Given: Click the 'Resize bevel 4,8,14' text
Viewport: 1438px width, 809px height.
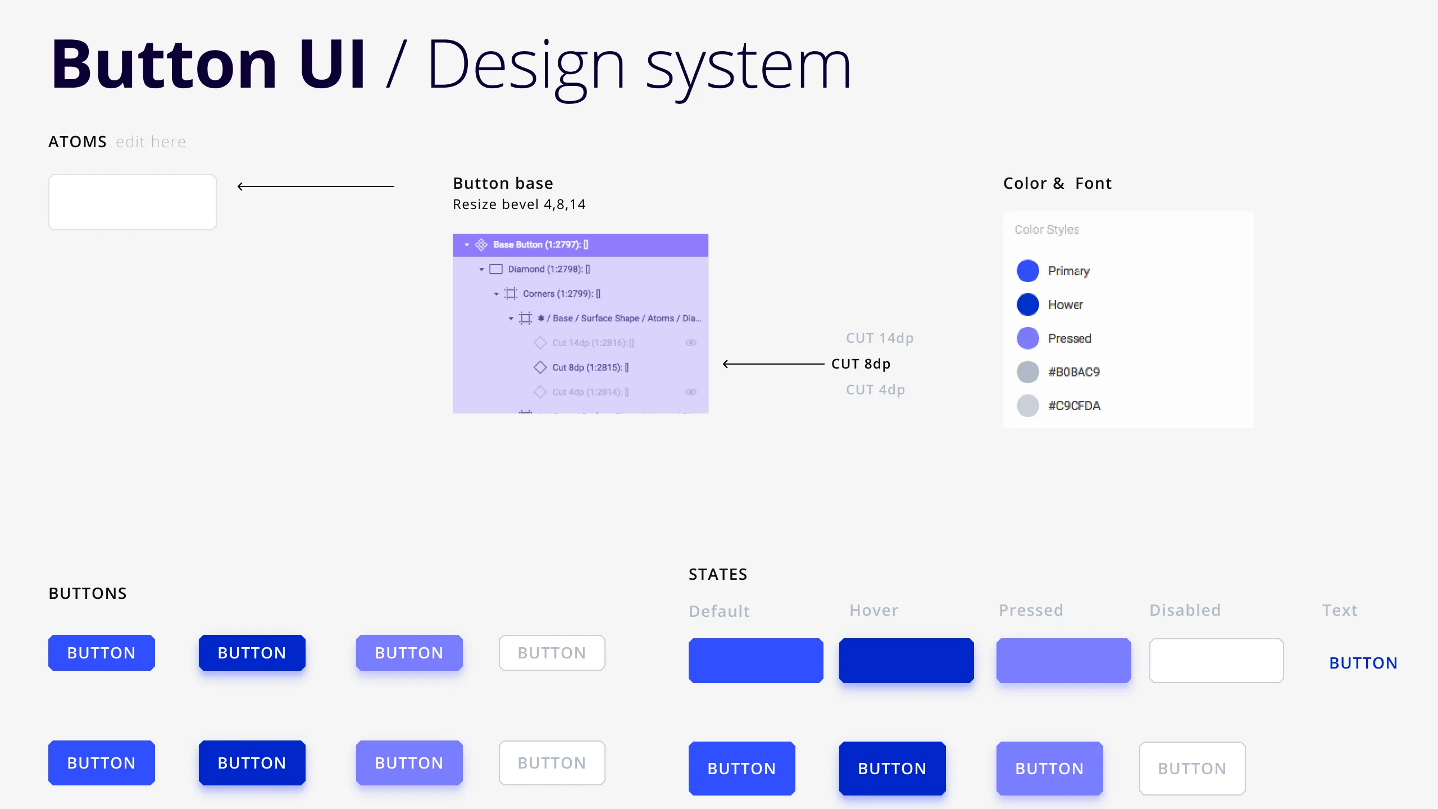Looking at the screenshot, I should pyautogui.click(x=519, y=204).
